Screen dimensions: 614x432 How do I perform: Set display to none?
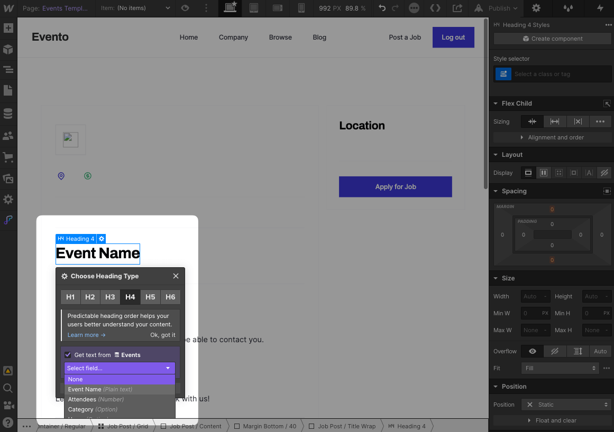pos(604,172)
